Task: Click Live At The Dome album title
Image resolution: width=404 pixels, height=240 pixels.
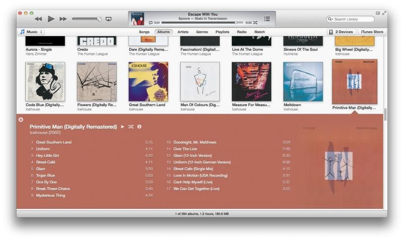Action: pyautogui.click(x=247, y=49)
